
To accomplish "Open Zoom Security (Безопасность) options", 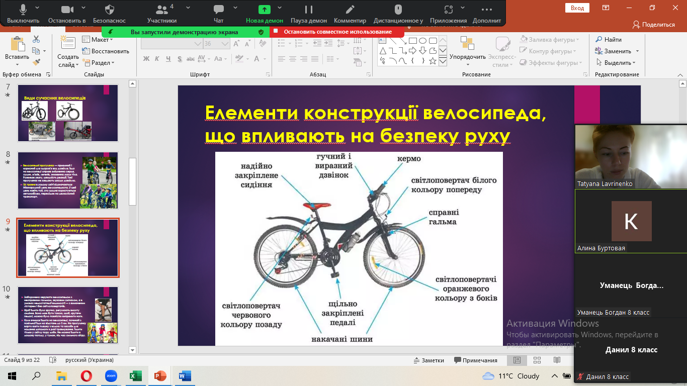I will [110, 14].
